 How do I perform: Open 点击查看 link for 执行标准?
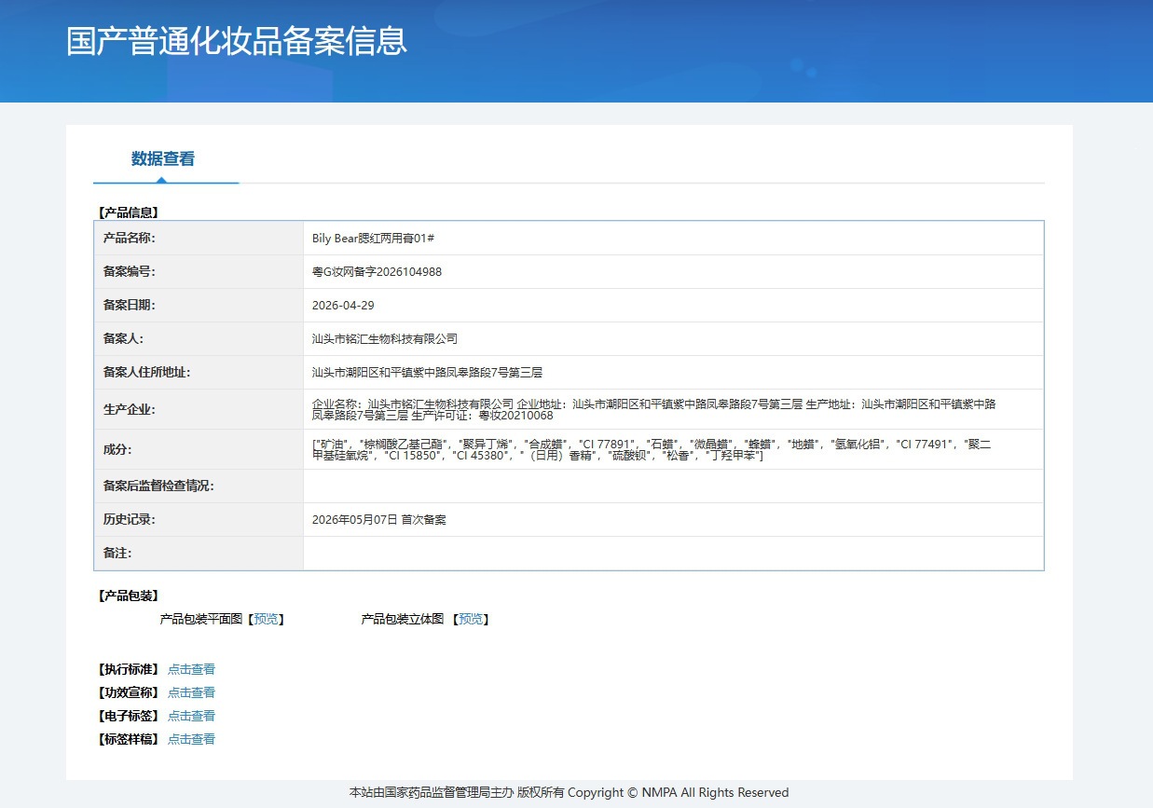(x=191, y=669)
